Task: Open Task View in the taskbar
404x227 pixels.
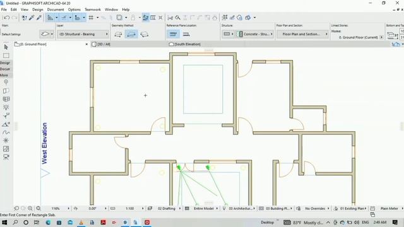Action: coord(37,222)
